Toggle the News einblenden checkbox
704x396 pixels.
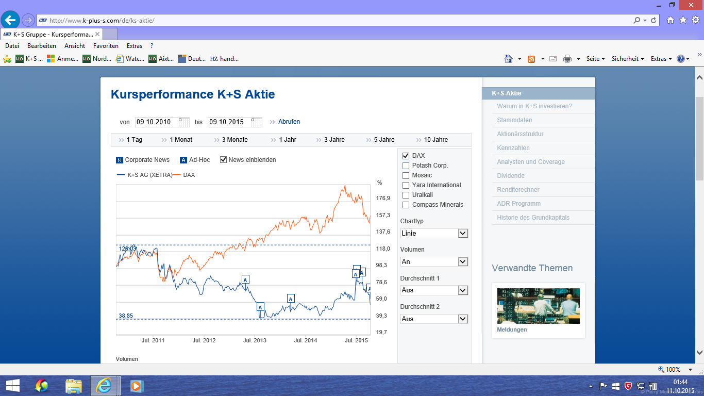point(223,160)
